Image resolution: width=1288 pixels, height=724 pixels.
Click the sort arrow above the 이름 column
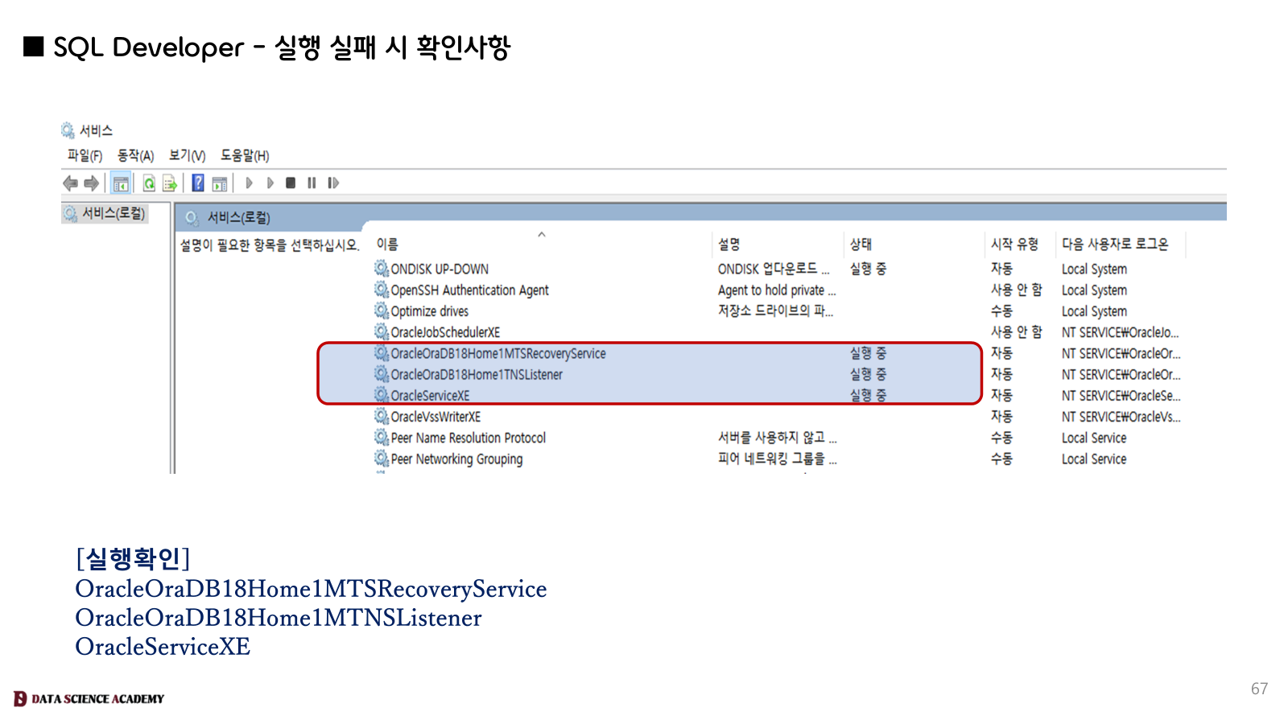[x=542, y=234]
